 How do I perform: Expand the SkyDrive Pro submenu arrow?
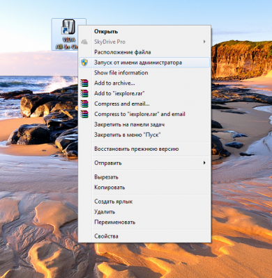coord(204,42)
